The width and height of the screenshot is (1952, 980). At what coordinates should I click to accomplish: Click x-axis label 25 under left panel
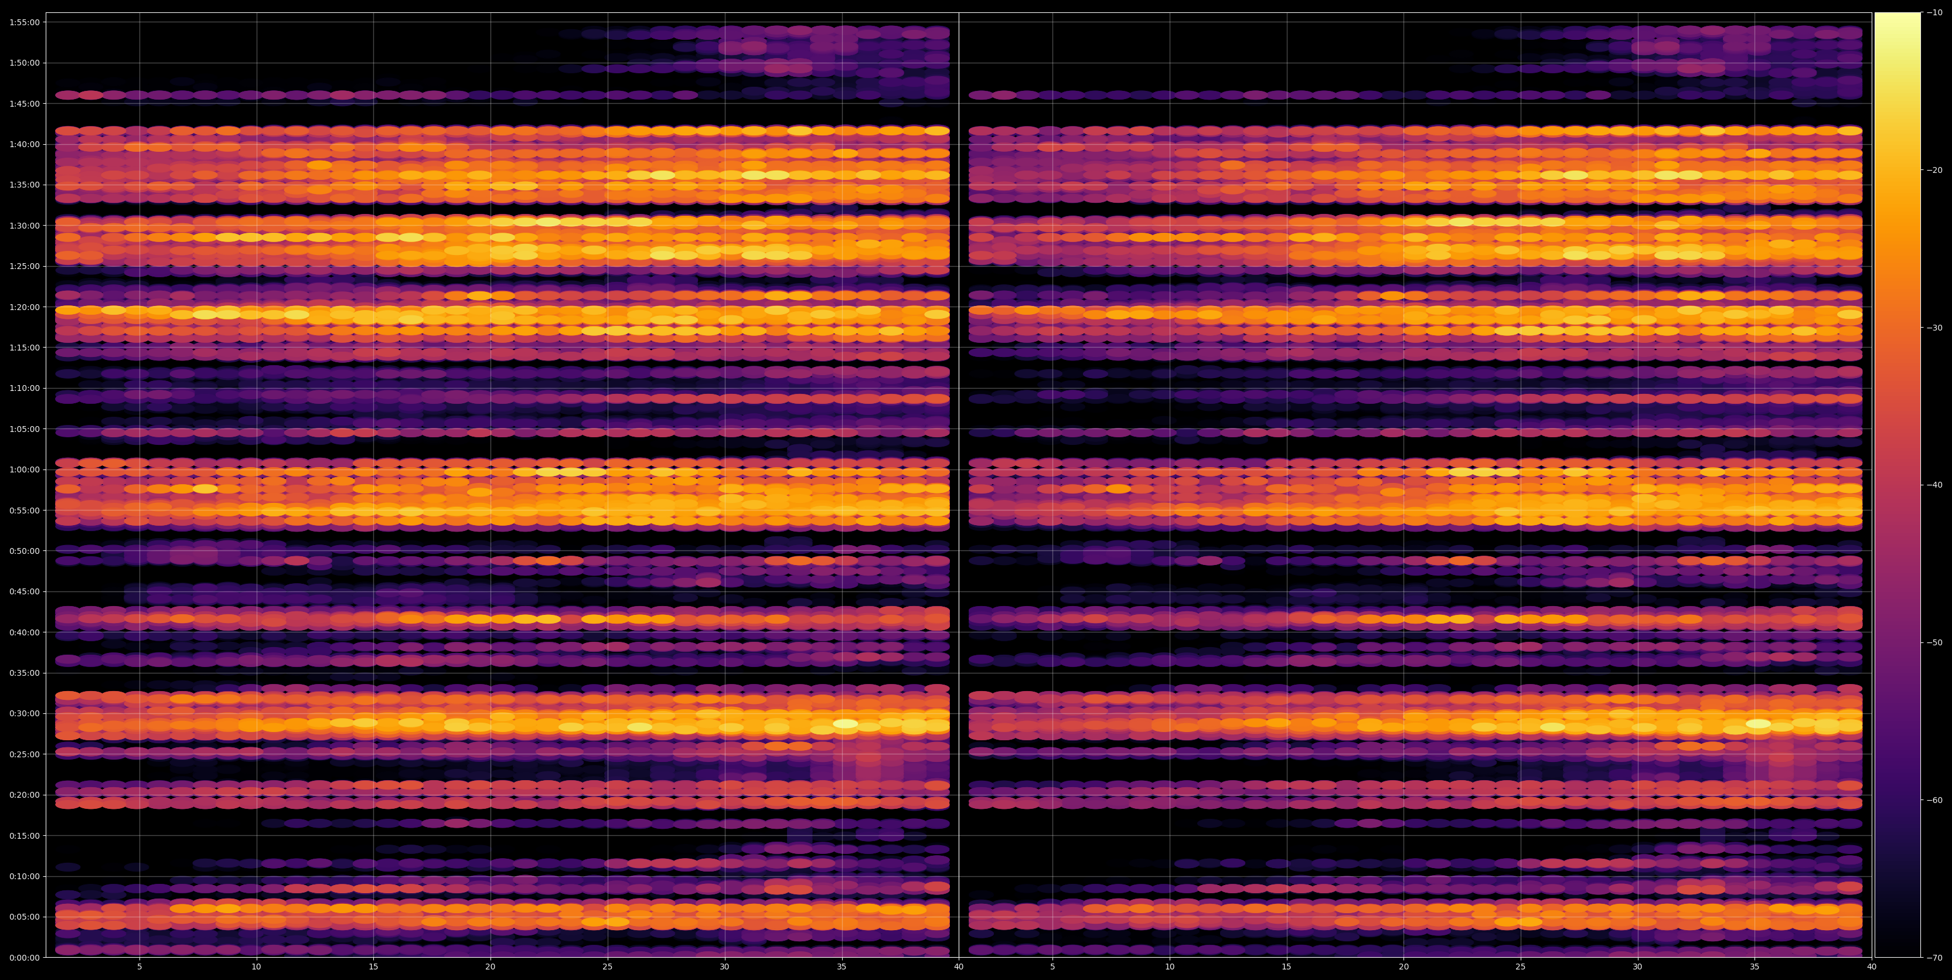pos(608,967)
